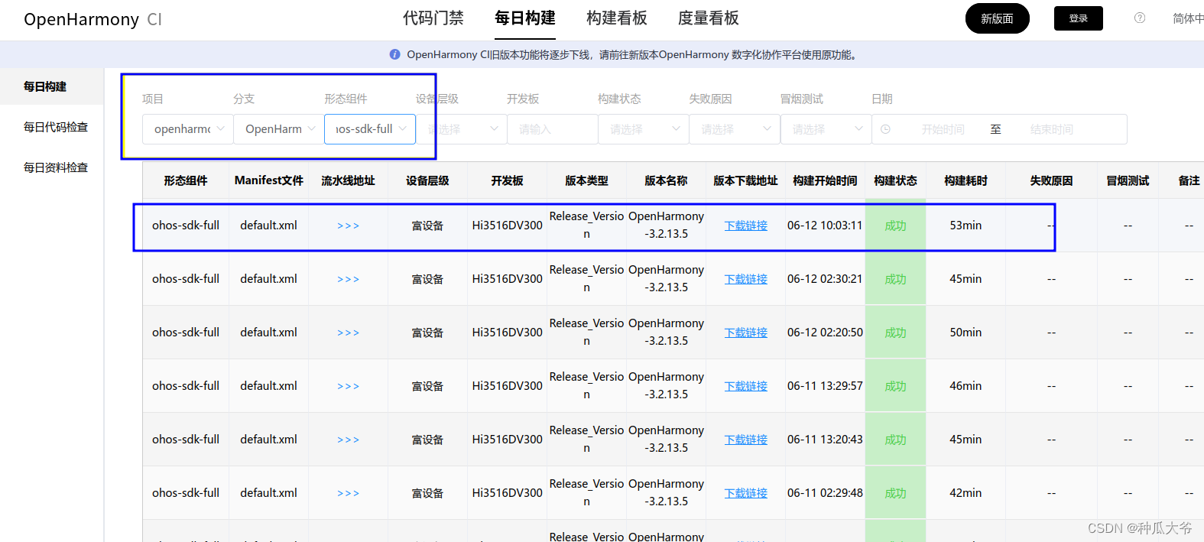
Task: Click 下载链接 for 06-11 02:29:48 build
Action: [x=746, y=493]
